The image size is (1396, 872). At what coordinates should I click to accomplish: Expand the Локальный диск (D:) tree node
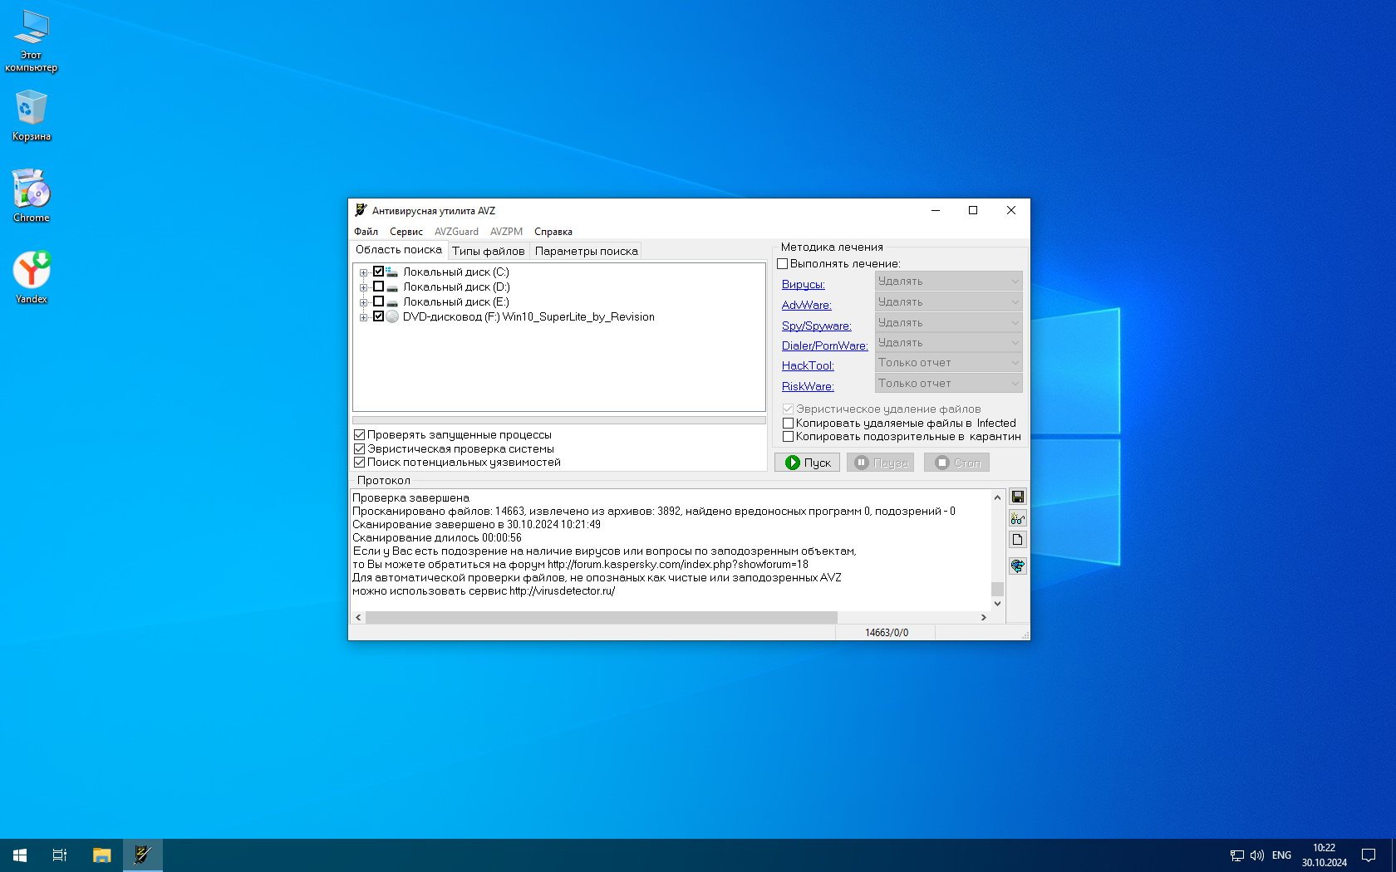point(363,287)
